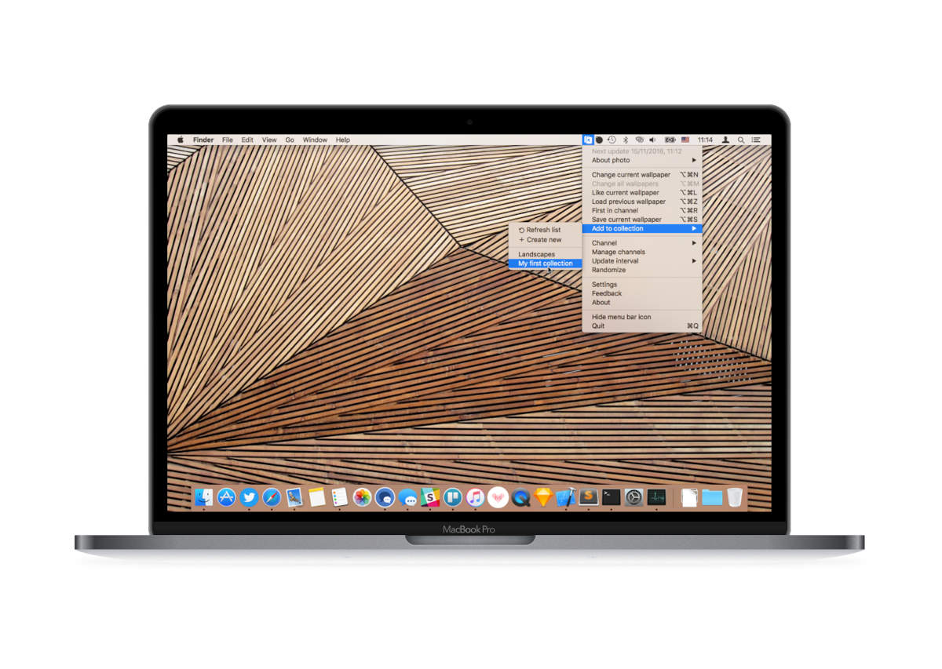Open Manage channels

point(642,253)
